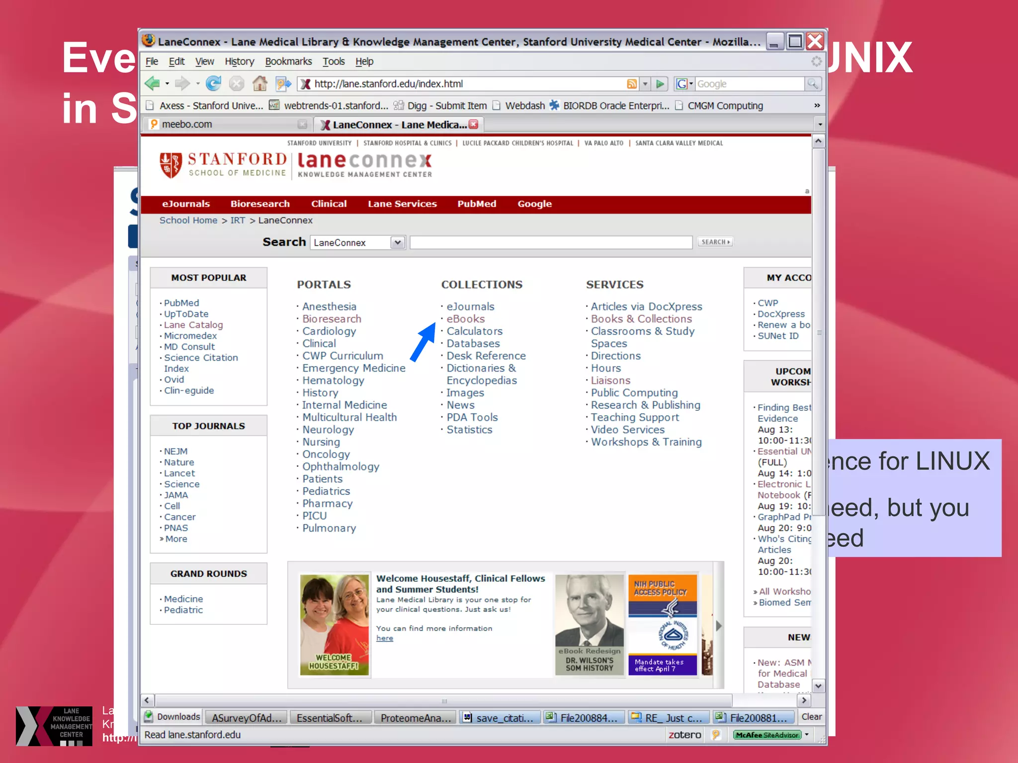Click the McAfee SiteAdvisor indicator
This screenshot has height=763, width=1018.
pos(767,735)
